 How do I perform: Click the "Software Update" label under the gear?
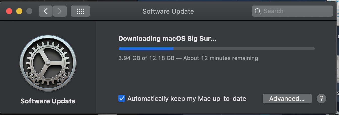coord(48,101)
